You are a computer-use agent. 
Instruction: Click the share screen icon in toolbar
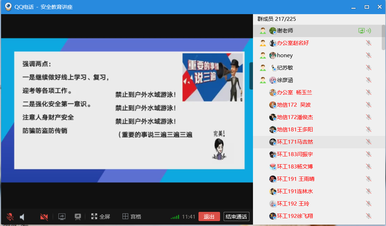tap(62, 216)
